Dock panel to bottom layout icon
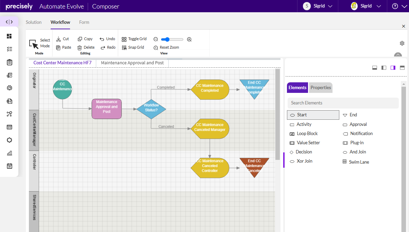Viewport: 409px width, 232px height. click(x=375, y=68)
